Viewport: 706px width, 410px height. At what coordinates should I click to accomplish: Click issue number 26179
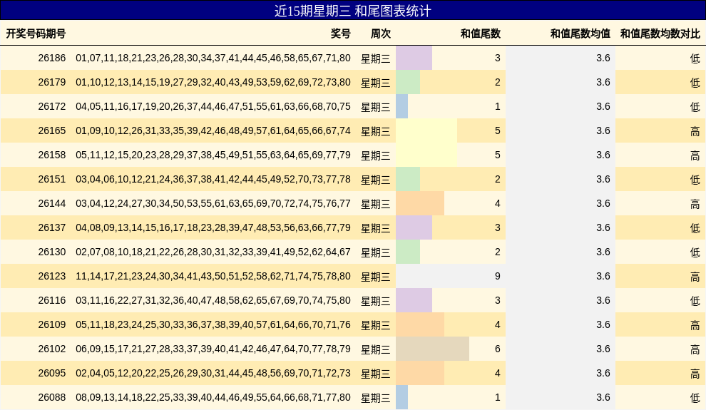coord(52,83)
